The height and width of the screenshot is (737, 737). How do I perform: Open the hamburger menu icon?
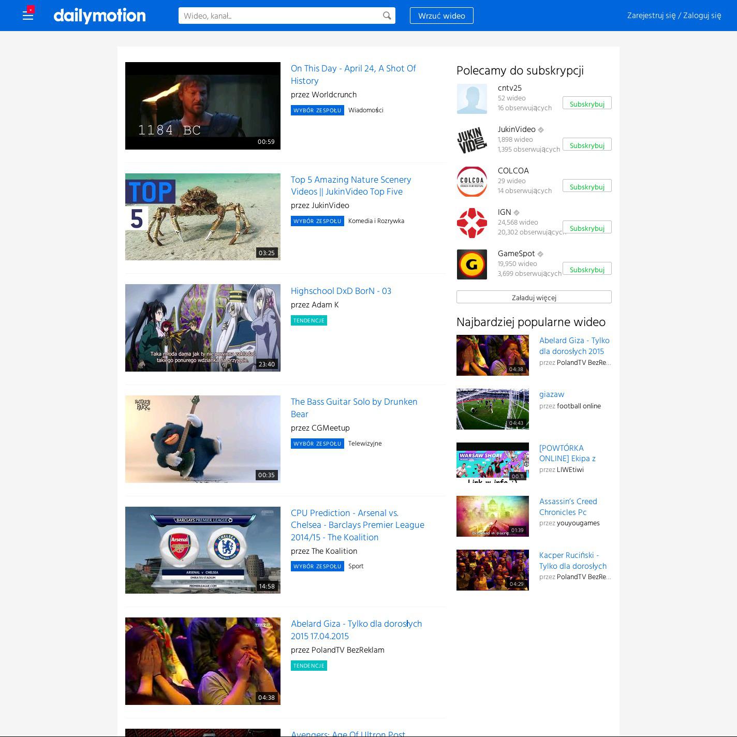click(28, 16)
